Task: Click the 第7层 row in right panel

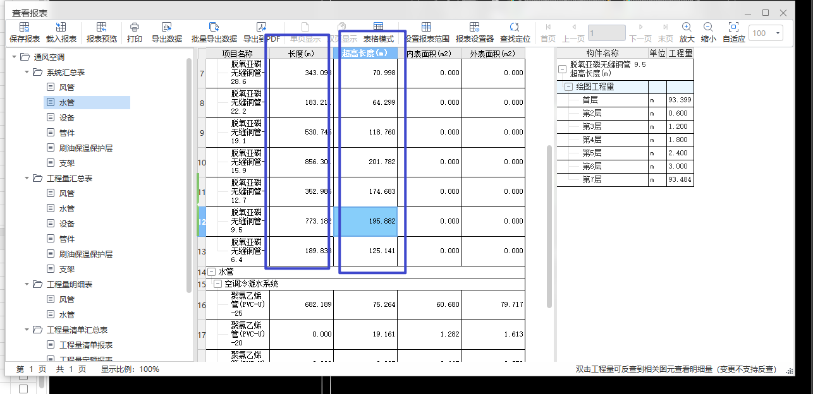Action: [625, 180]
